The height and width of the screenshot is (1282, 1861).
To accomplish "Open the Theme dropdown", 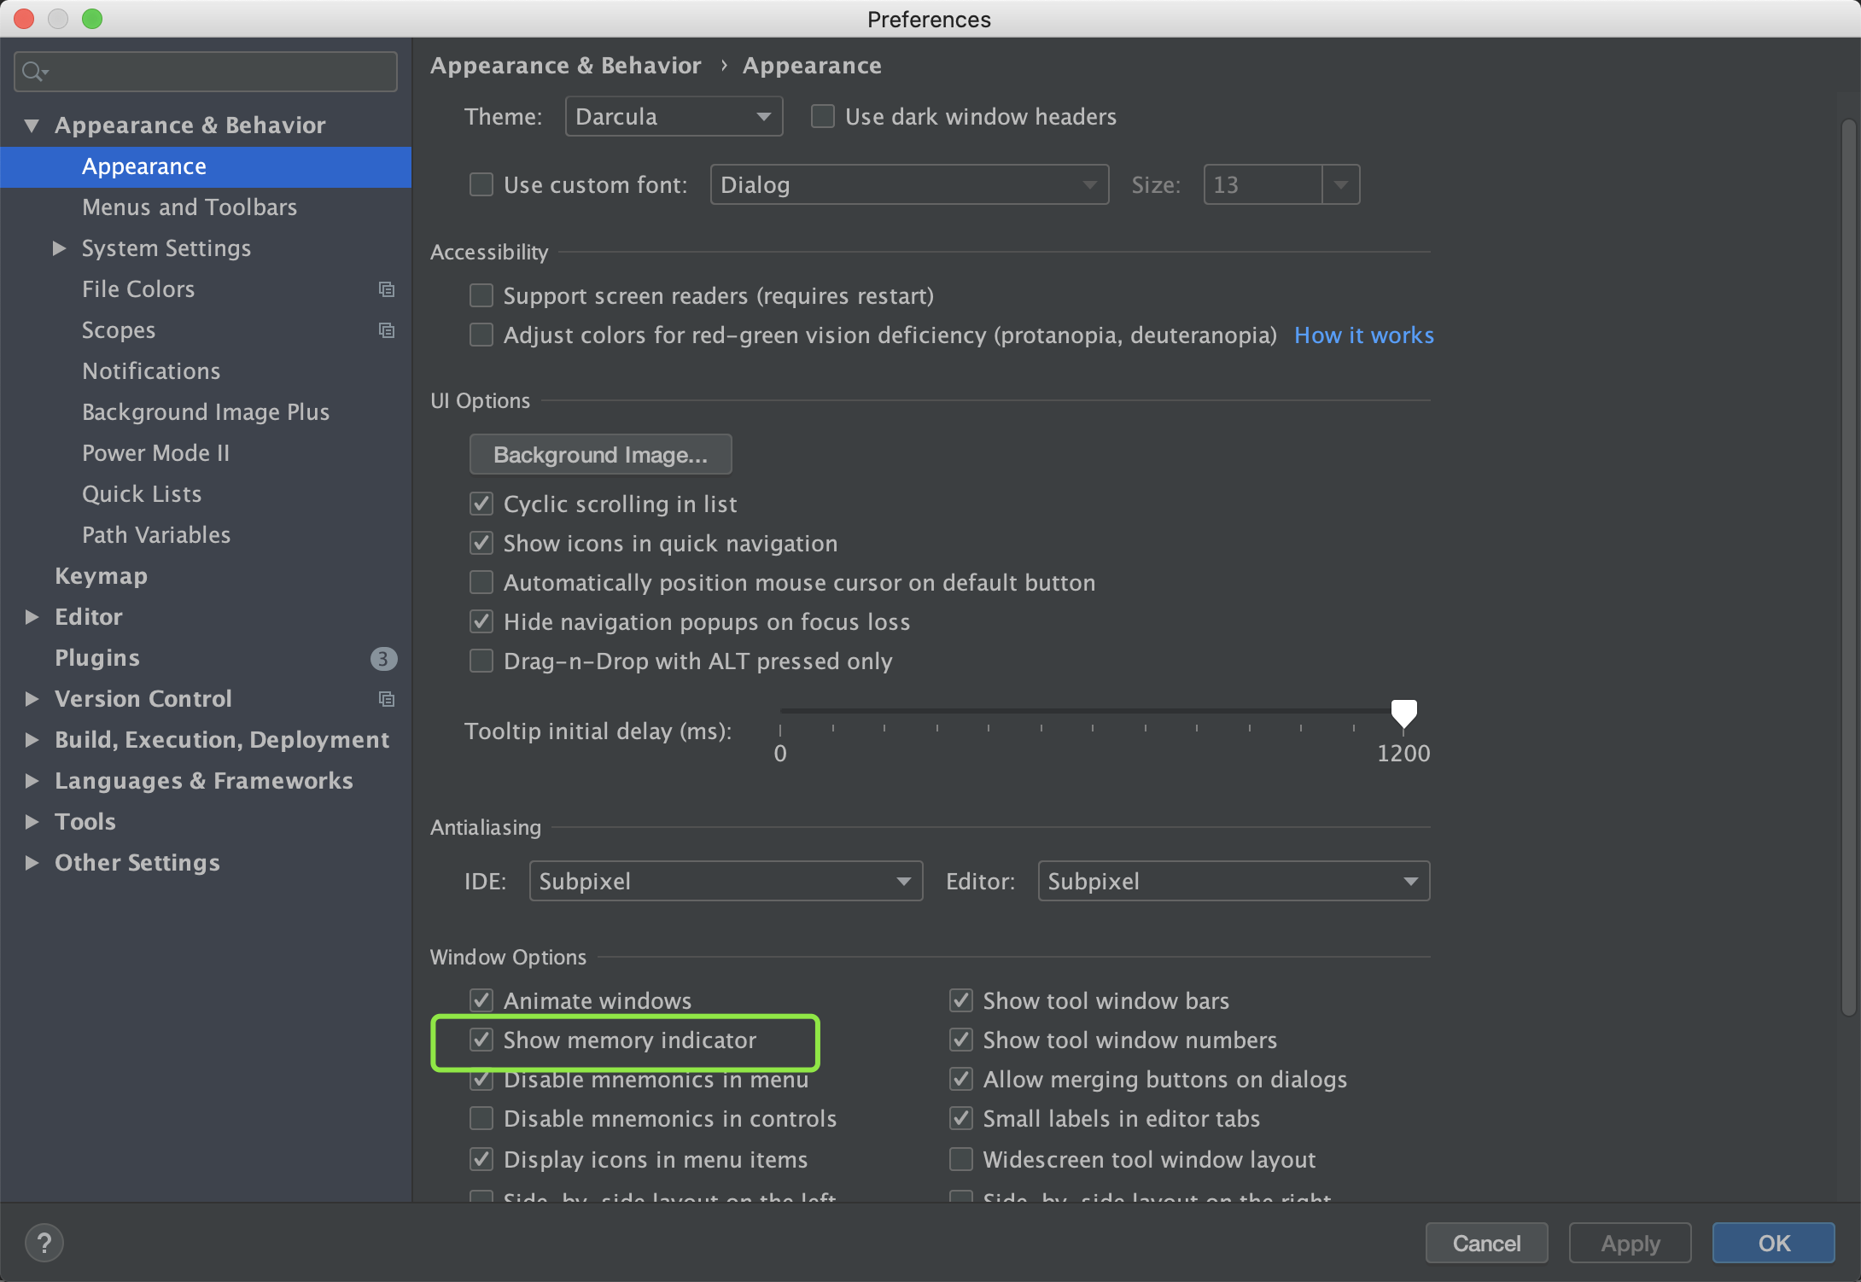I will coord(674,116).
